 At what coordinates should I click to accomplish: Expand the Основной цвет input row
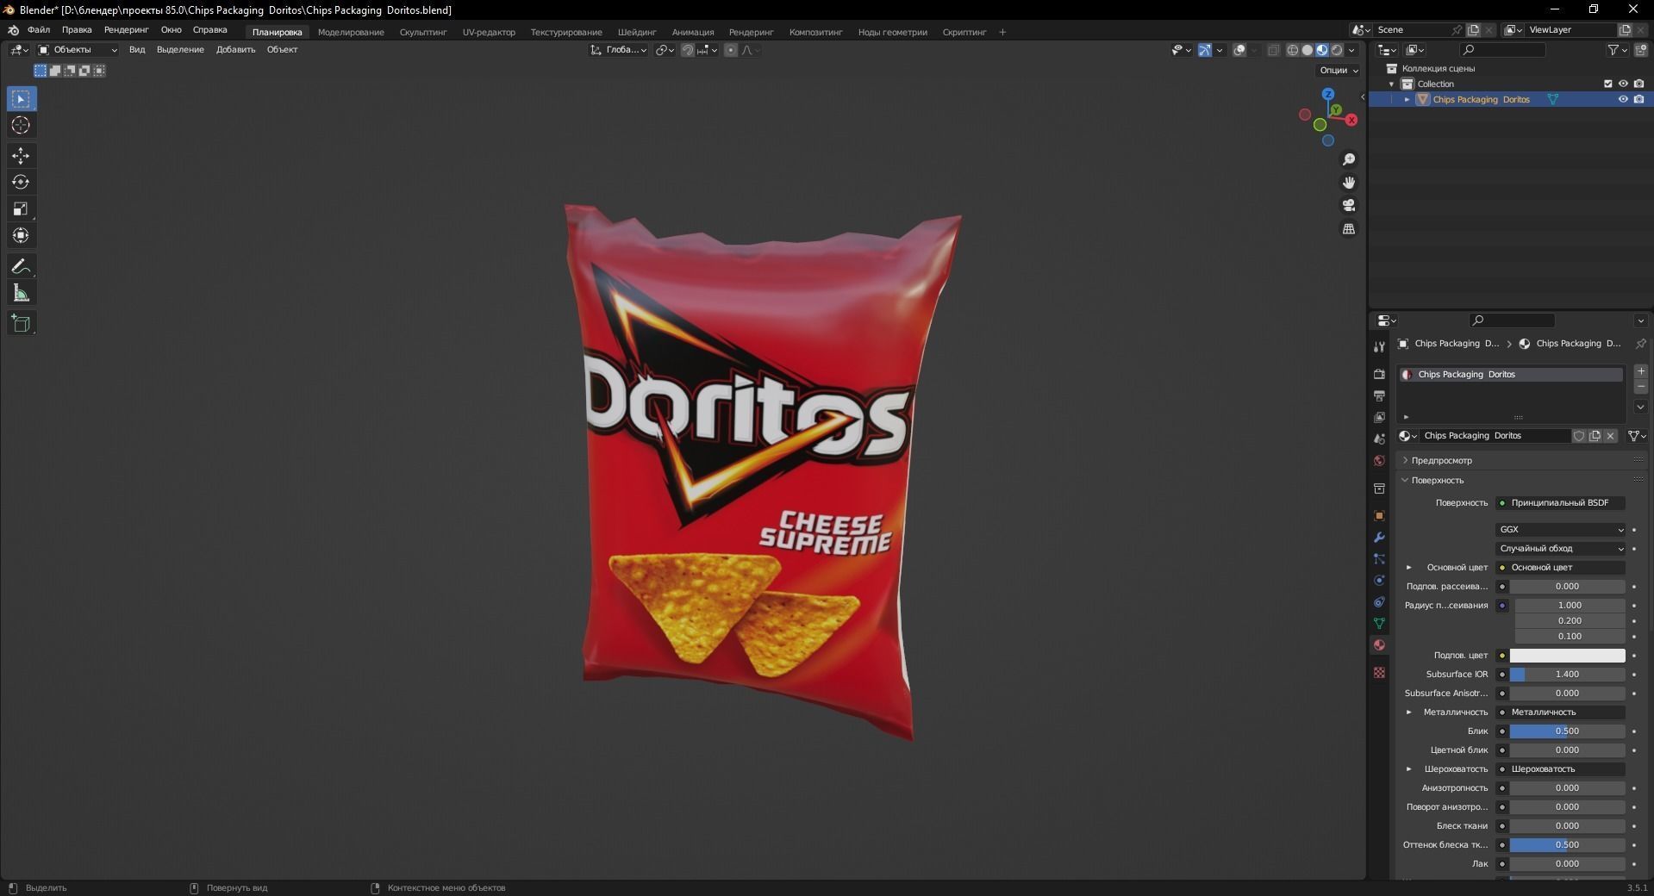(1409, 568)
